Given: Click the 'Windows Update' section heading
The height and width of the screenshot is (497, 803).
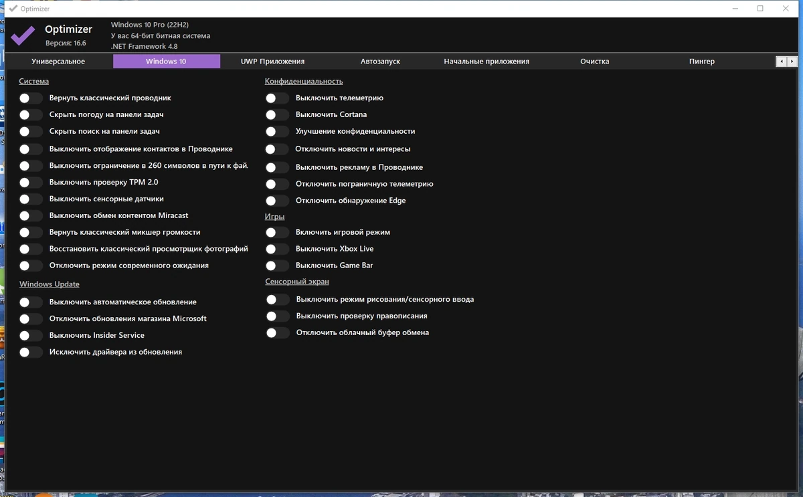Looking at the screenshot, I should point(50,284).
